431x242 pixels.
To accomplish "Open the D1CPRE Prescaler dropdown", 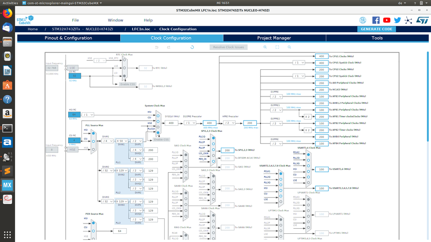I will coord(190,123).
